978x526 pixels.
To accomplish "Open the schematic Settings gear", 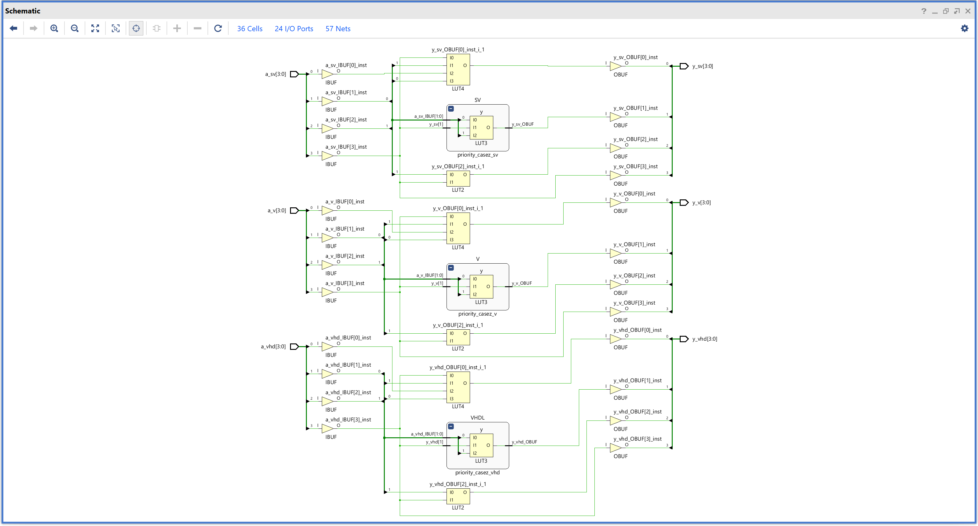I will [965, 28].
